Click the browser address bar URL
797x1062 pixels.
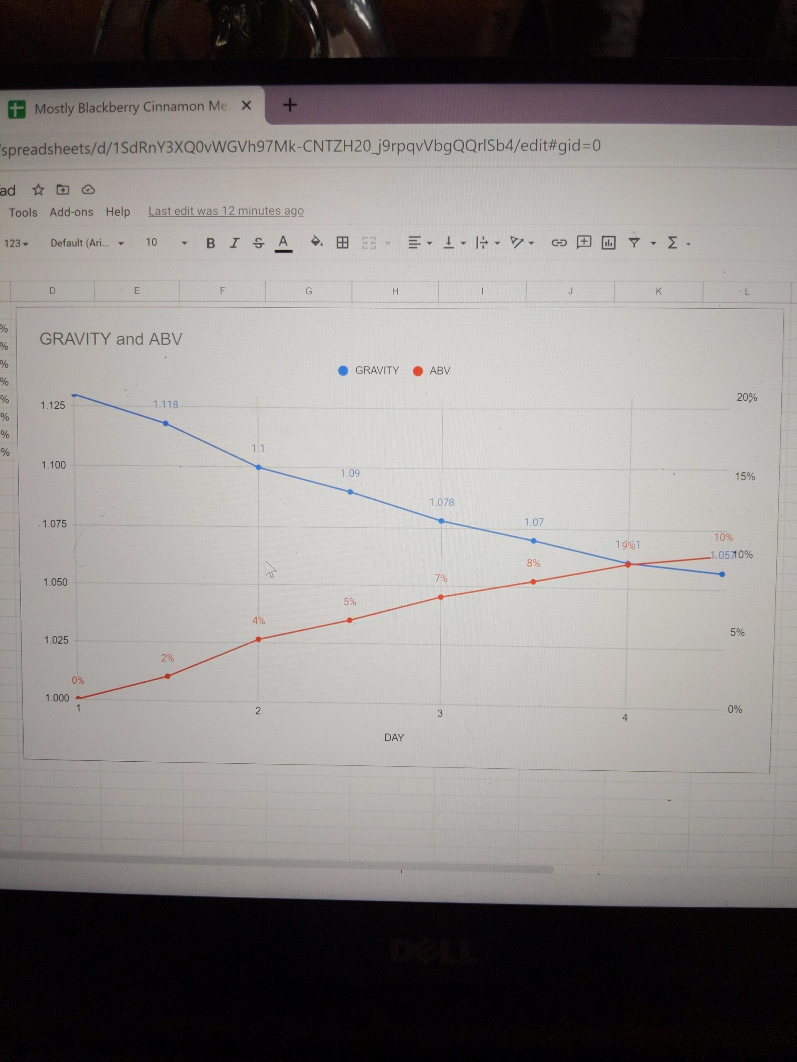[x=300, y=146]
